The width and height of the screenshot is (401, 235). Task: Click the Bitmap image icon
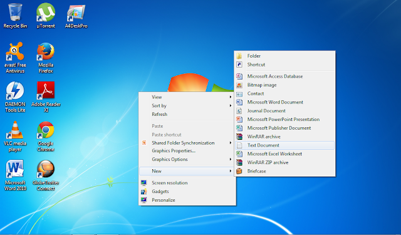click(x=239, y=85)
